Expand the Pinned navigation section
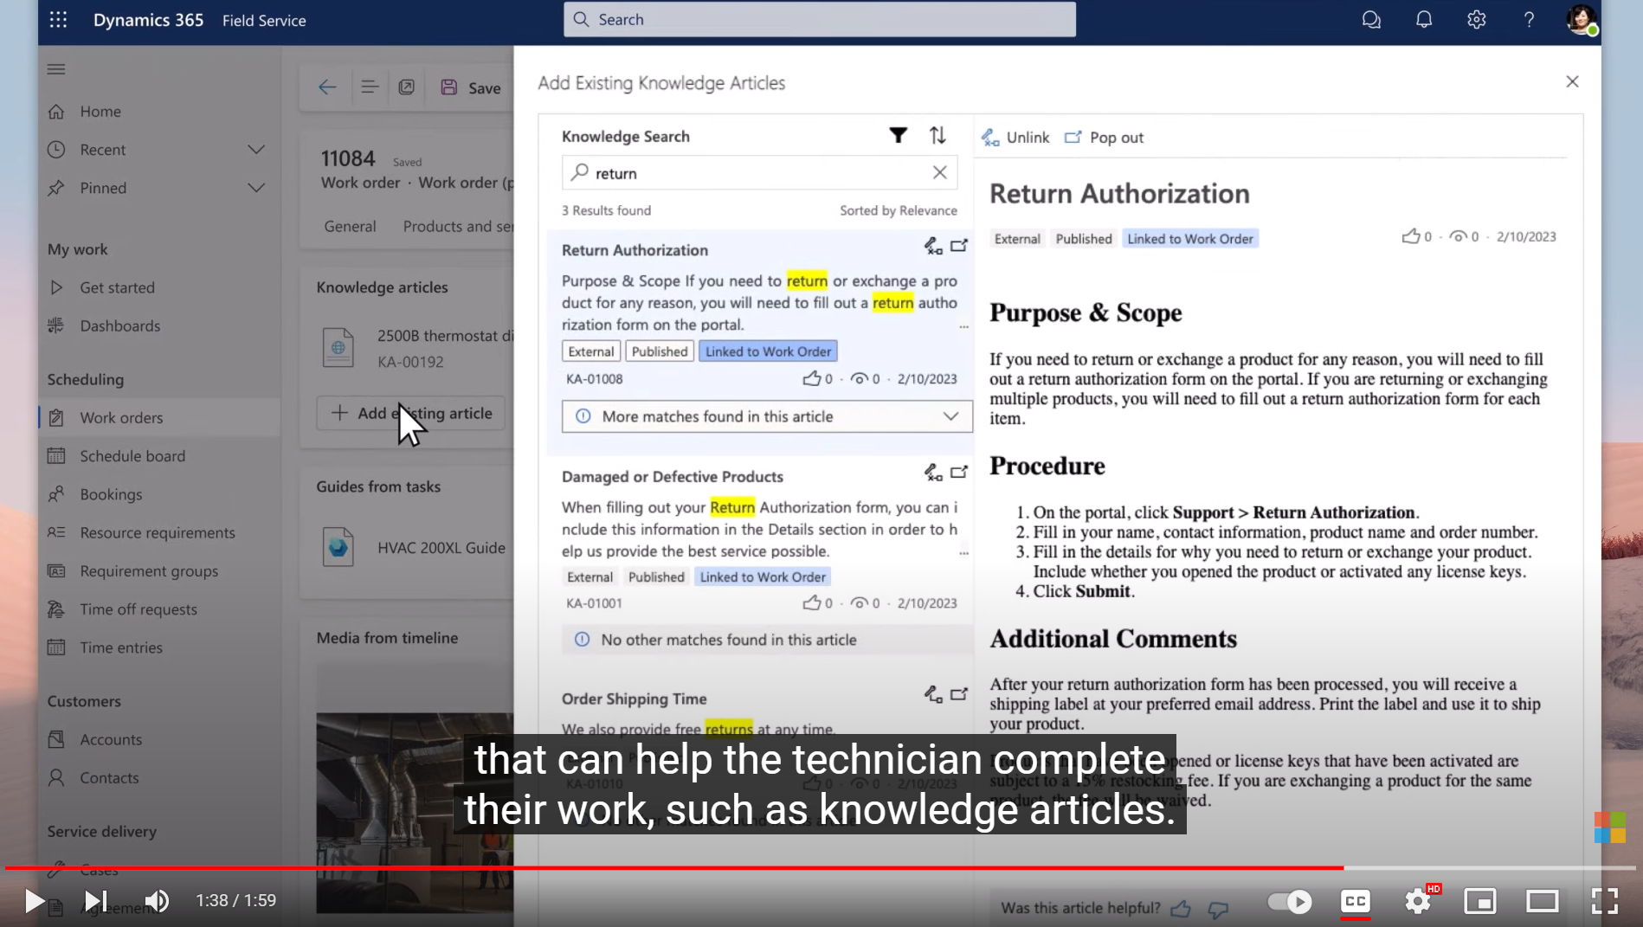 pyautogui.click(x=256, y=188)
